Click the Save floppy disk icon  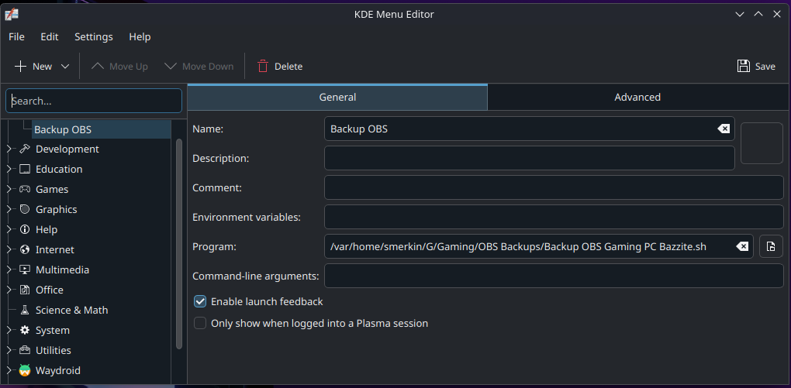tap(744, 67)
